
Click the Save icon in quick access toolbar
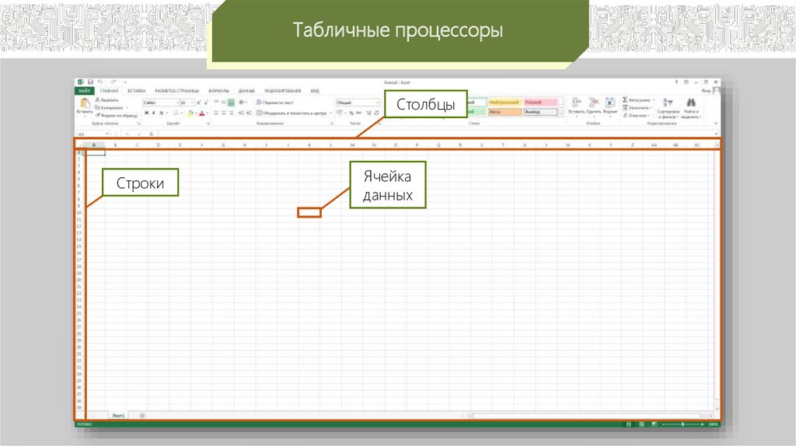90,82
